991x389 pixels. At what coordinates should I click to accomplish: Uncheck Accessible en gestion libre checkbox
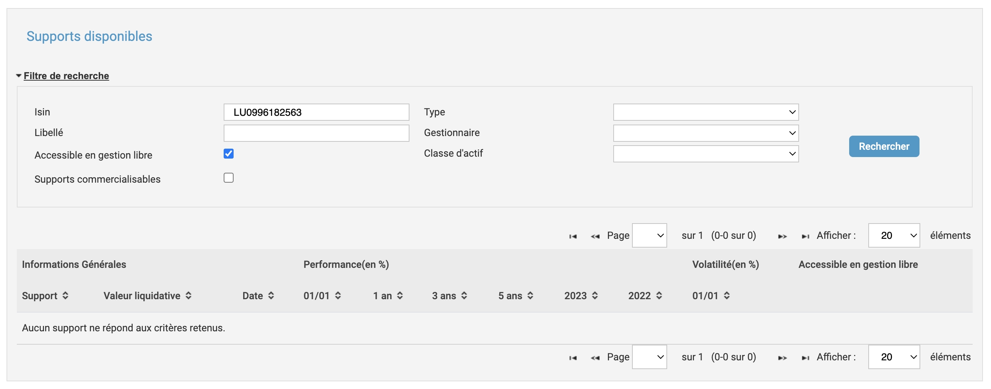click(x=229, y=154)
